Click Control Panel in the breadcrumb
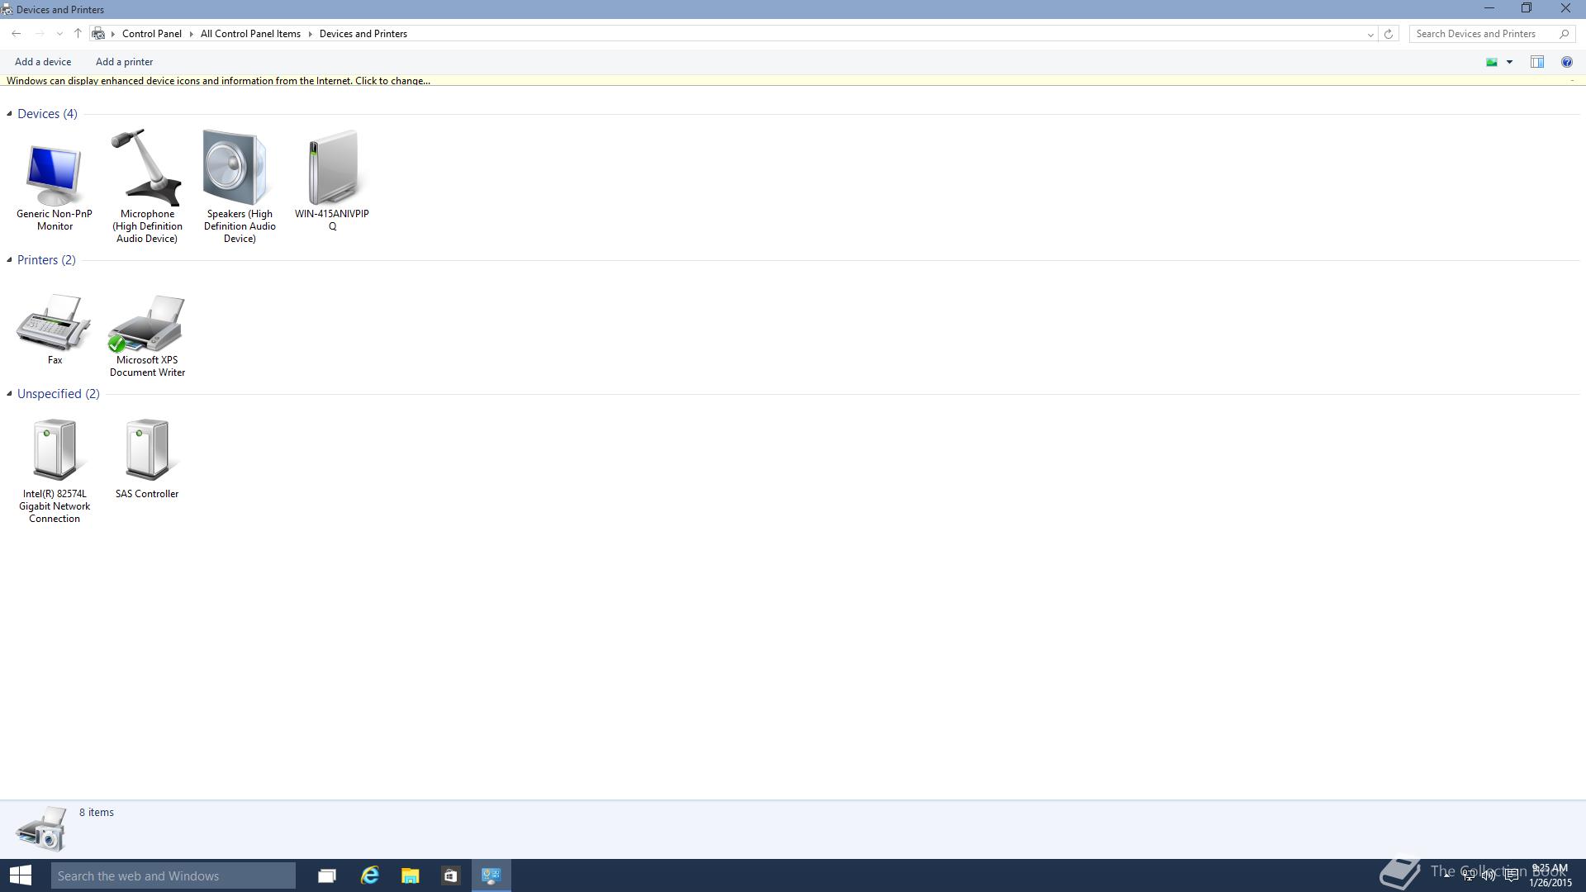Image resolution: width=1586 pixels, height=892 pixels. [152, 34]
